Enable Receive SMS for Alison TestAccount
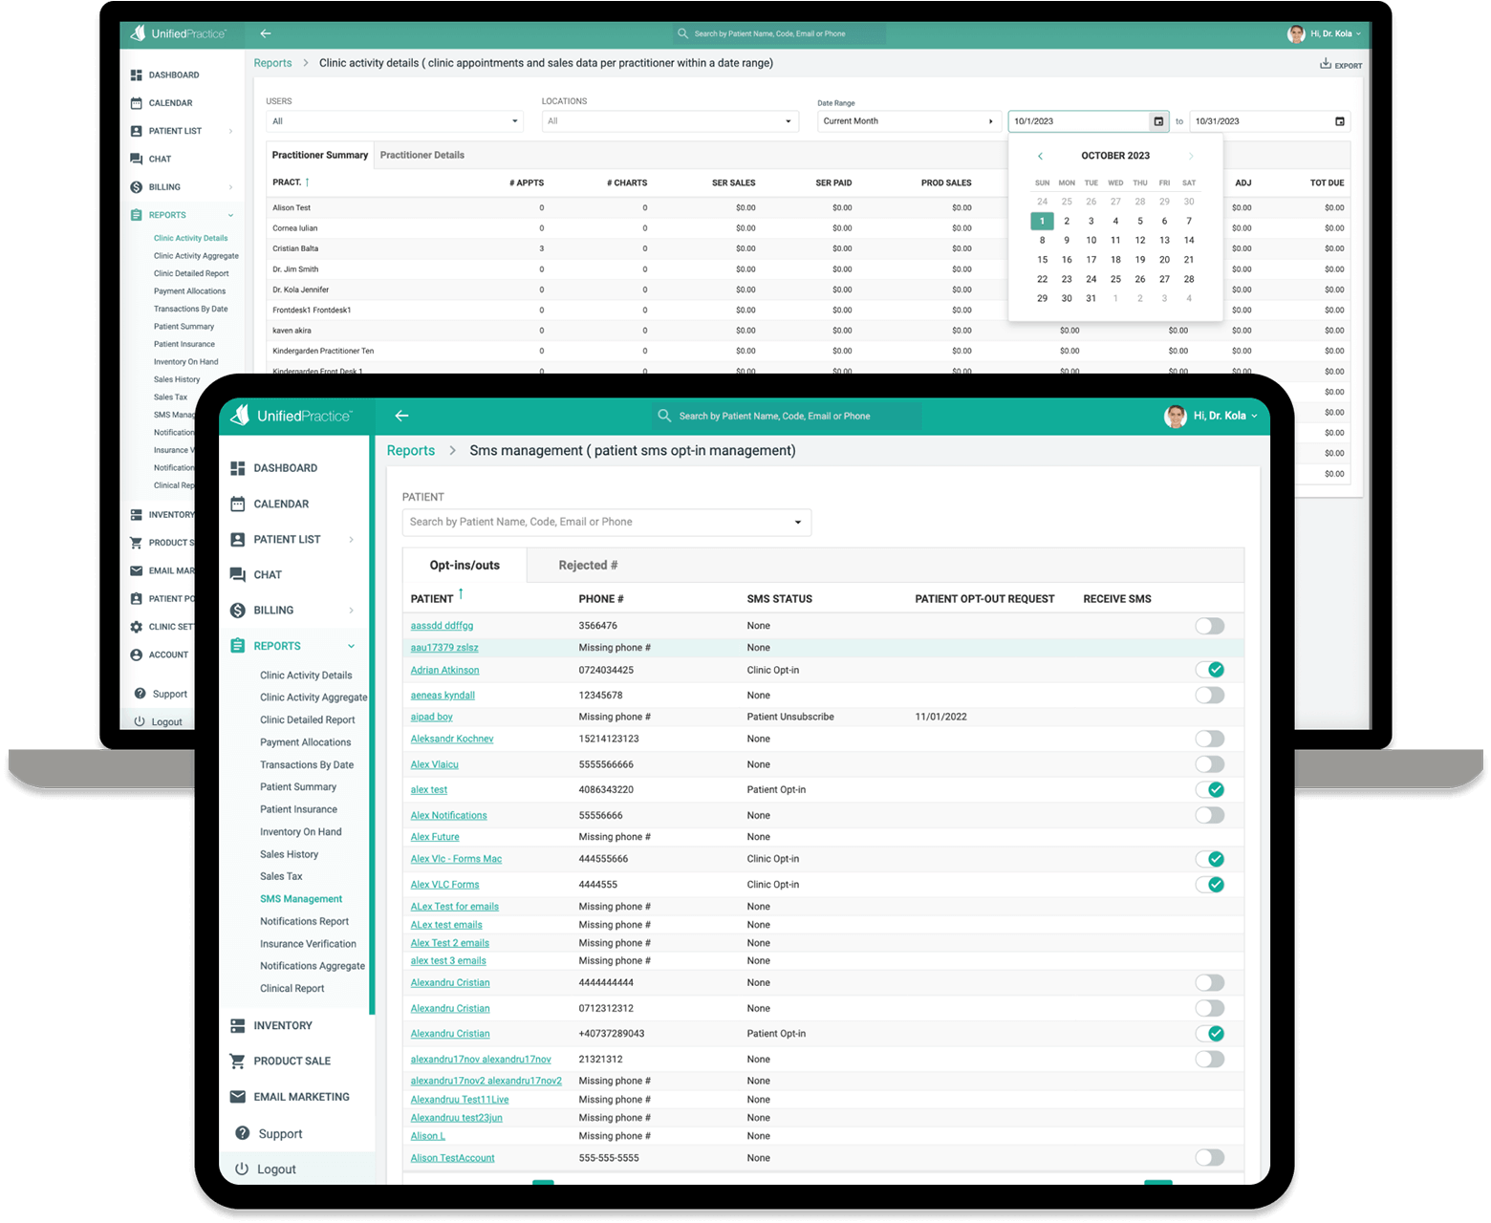This screenshot has height=1223, width=1491. point(1209,1157)
